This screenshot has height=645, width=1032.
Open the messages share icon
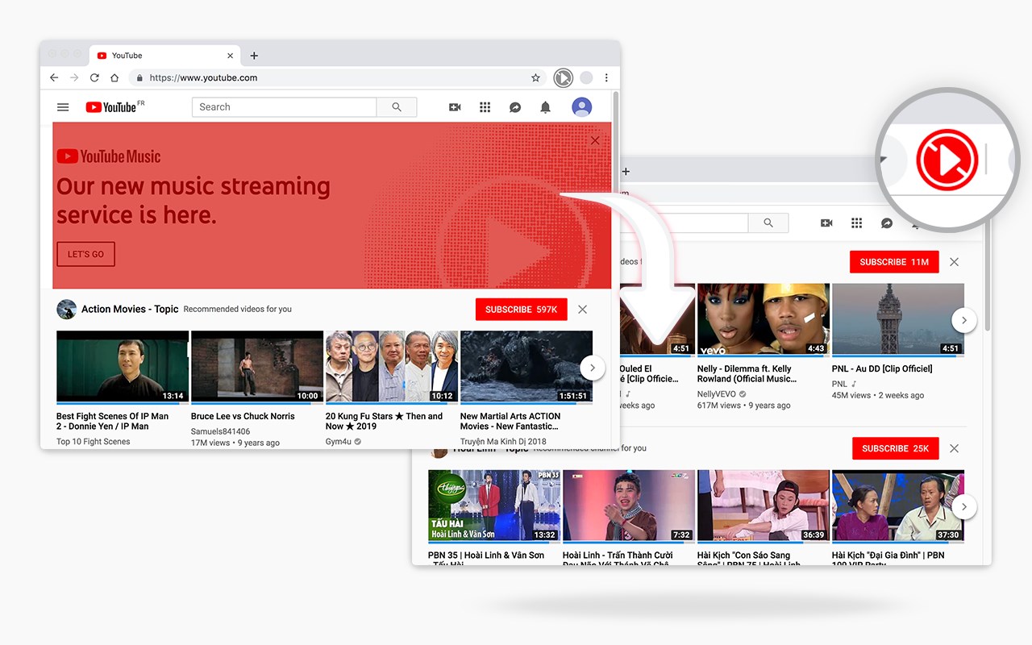click(x=515, y=107)
